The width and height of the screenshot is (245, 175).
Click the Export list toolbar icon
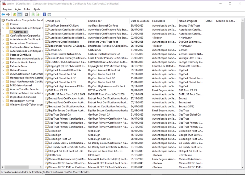[x=38, y=15]
